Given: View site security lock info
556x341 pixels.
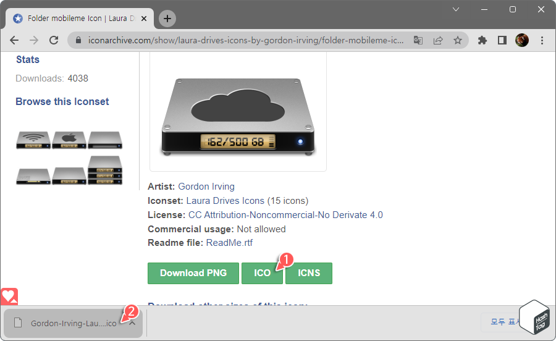Looking at the screenshot, I should [x=78, y=40].
